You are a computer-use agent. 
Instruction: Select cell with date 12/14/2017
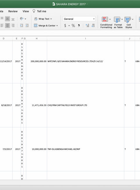[6, 61]
